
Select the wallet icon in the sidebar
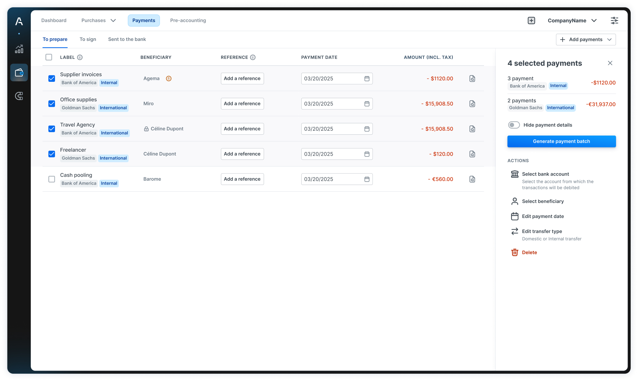point(19,73)
